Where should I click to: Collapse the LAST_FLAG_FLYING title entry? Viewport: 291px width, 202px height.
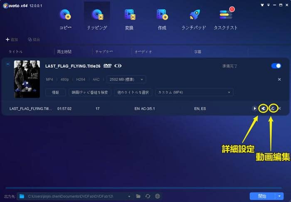[x=8, y=64]
